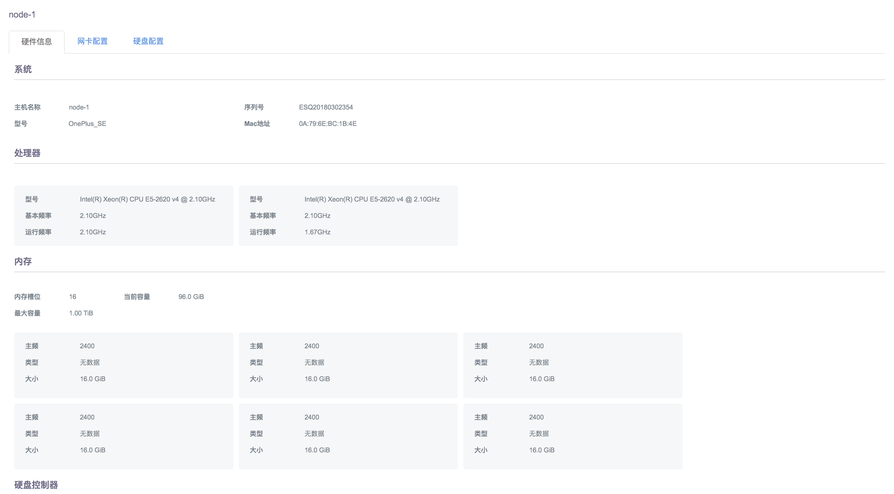Image resolution: width=894 pixels, height=494 pixels.
Task: Click the 处理器 section heading
Action: 27,153
